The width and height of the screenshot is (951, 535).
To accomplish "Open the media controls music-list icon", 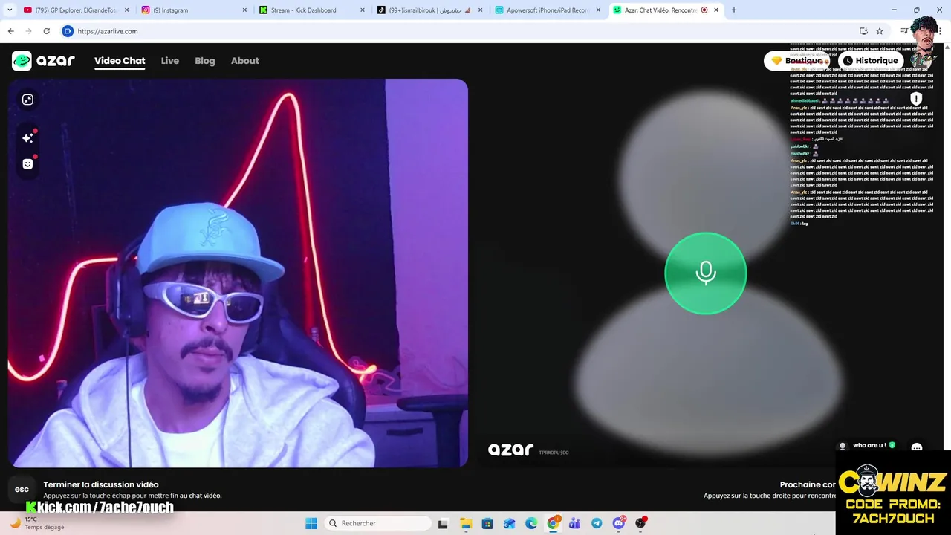I will pyautogui.click(x=904, y=31).
